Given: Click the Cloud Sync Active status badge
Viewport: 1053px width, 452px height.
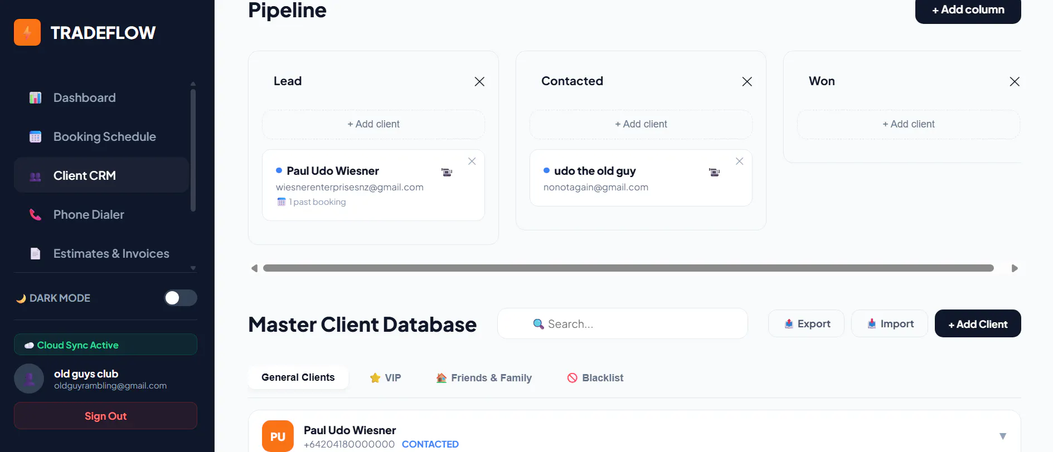Looking at the screenshot, I should 105,345.
